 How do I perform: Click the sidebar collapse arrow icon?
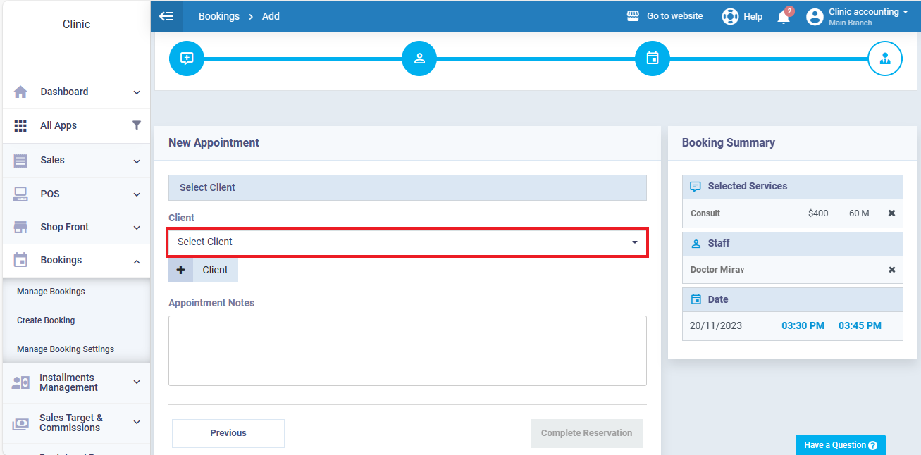(166, 16)
